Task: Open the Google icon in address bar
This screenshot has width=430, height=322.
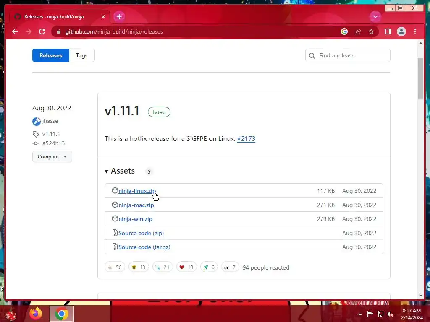Action: [344, 32]
